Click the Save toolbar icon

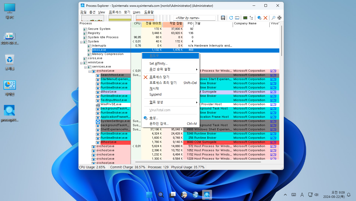tap(223, 18)
